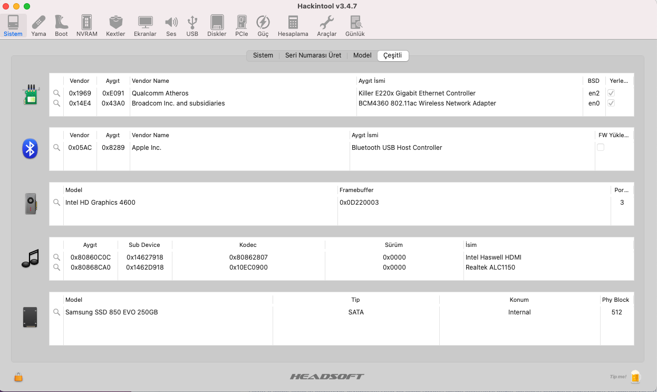Viewport: 657px width, 392px height.
Task: Go to the Kextler toolbar item
Action: [x=115, y=25]
